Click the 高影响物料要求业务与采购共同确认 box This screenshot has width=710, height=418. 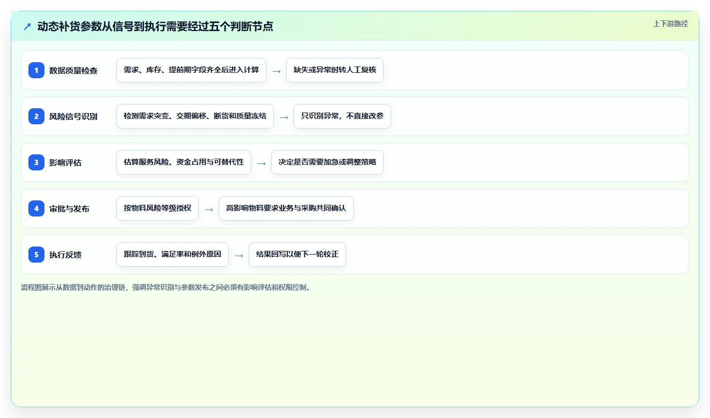(286, 208)
